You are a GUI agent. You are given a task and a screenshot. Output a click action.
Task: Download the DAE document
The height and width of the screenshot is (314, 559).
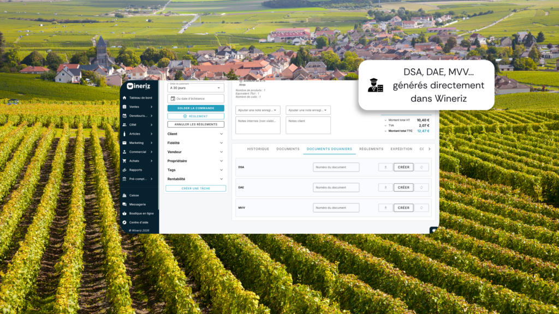[x=385, y=188]
